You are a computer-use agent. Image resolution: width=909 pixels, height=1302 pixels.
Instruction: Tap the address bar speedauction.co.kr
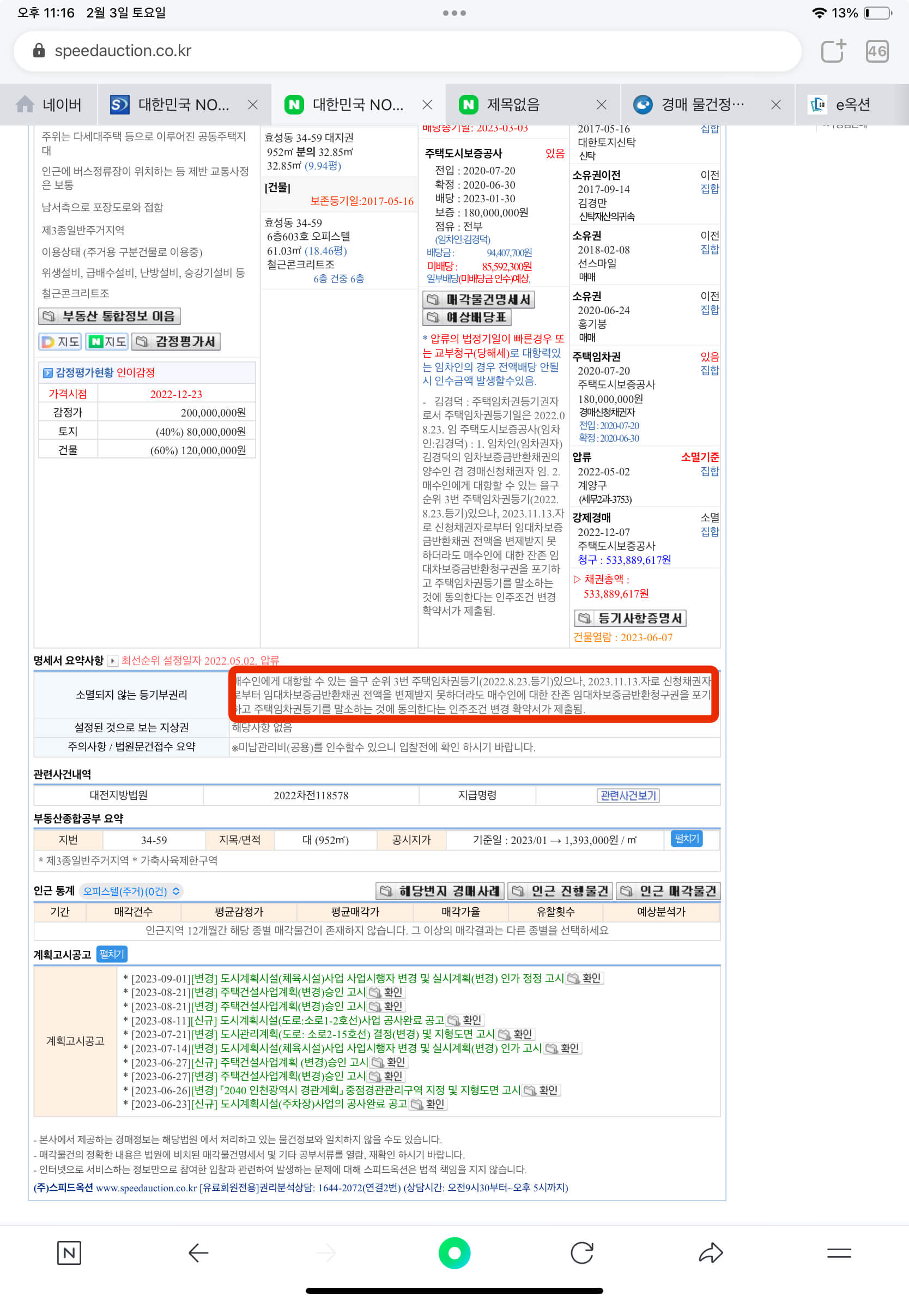pos(407,51)
